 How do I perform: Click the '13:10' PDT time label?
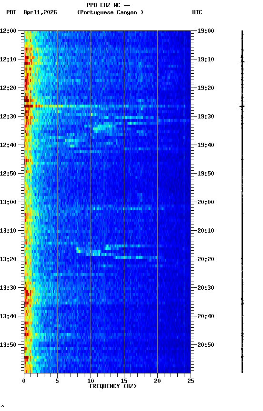pyautogui.click(x=8, y=231)
